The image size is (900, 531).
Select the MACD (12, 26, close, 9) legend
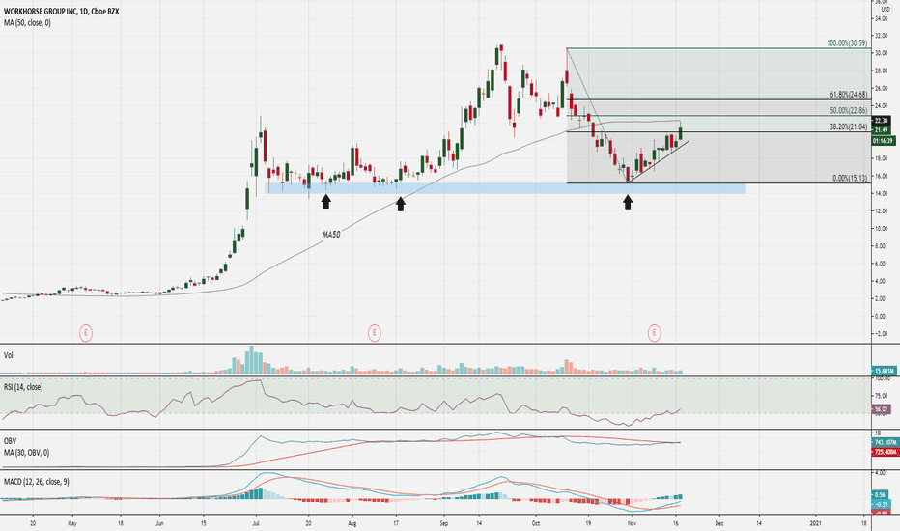point(36,482)
